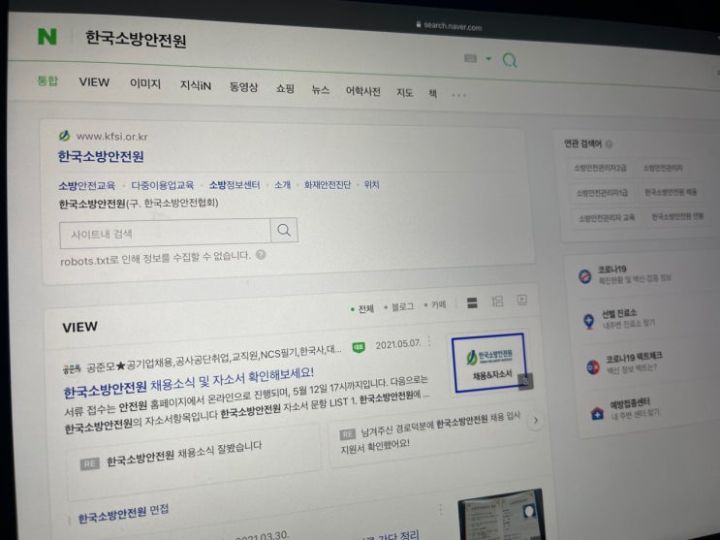The height and width of the screenshot is (540, 720).
Task: Click the 공준모 blog profile icon
Action: [72, 368]
